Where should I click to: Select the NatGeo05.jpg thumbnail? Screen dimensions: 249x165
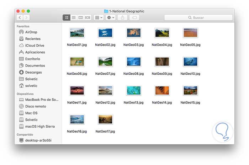click(190, 33)
